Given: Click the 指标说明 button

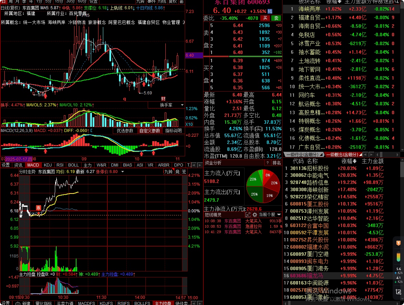Looking at the screenshot, I should click(x=174, y=131).
